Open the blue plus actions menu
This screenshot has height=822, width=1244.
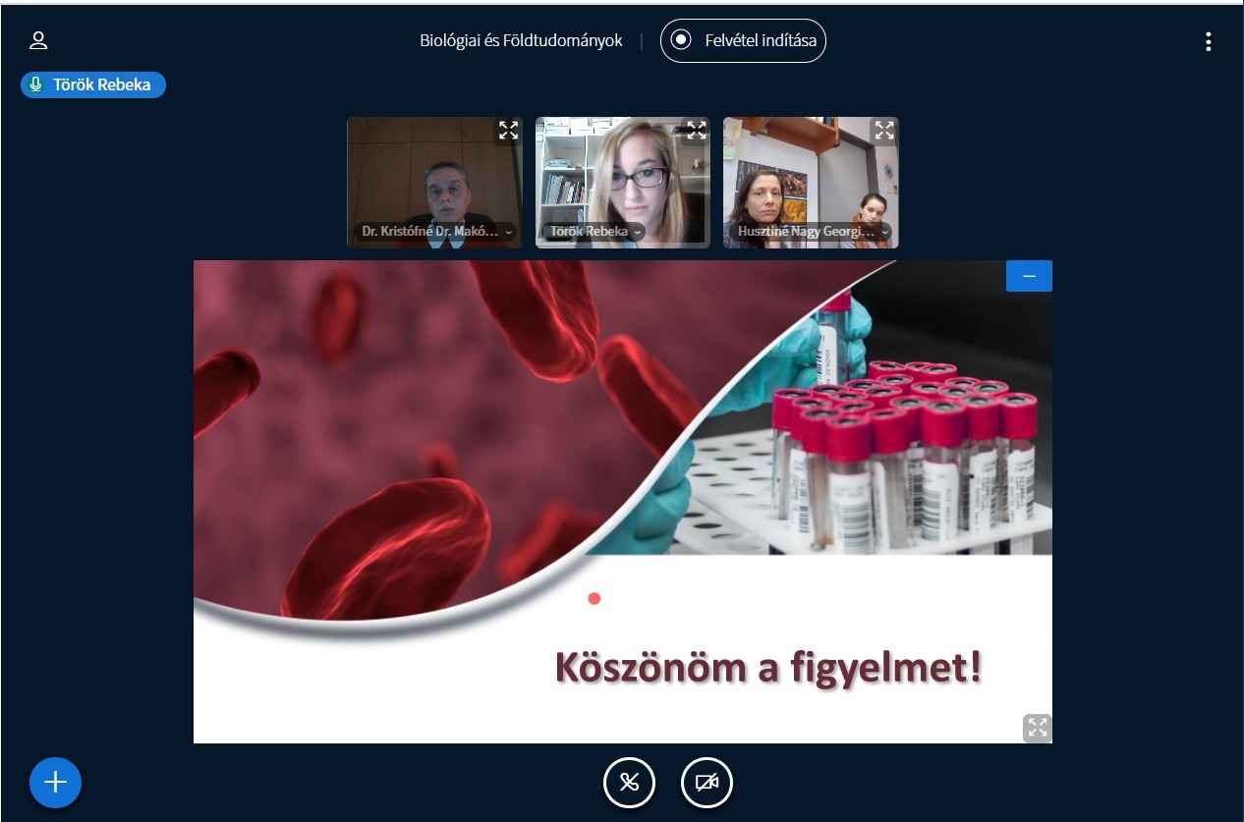pyautogui.click(x=56, y=782)
